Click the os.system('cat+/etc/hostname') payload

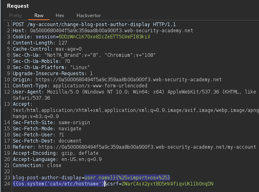pos(61,184)
